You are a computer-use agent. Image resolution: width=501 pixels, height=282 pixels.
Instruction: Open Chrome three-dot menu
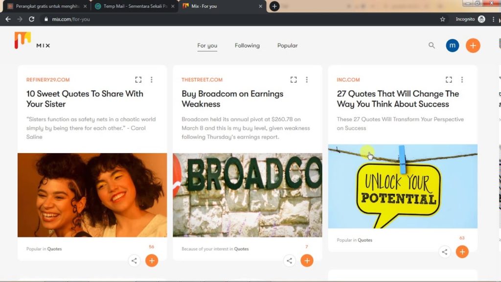click(x=493, y=19)
